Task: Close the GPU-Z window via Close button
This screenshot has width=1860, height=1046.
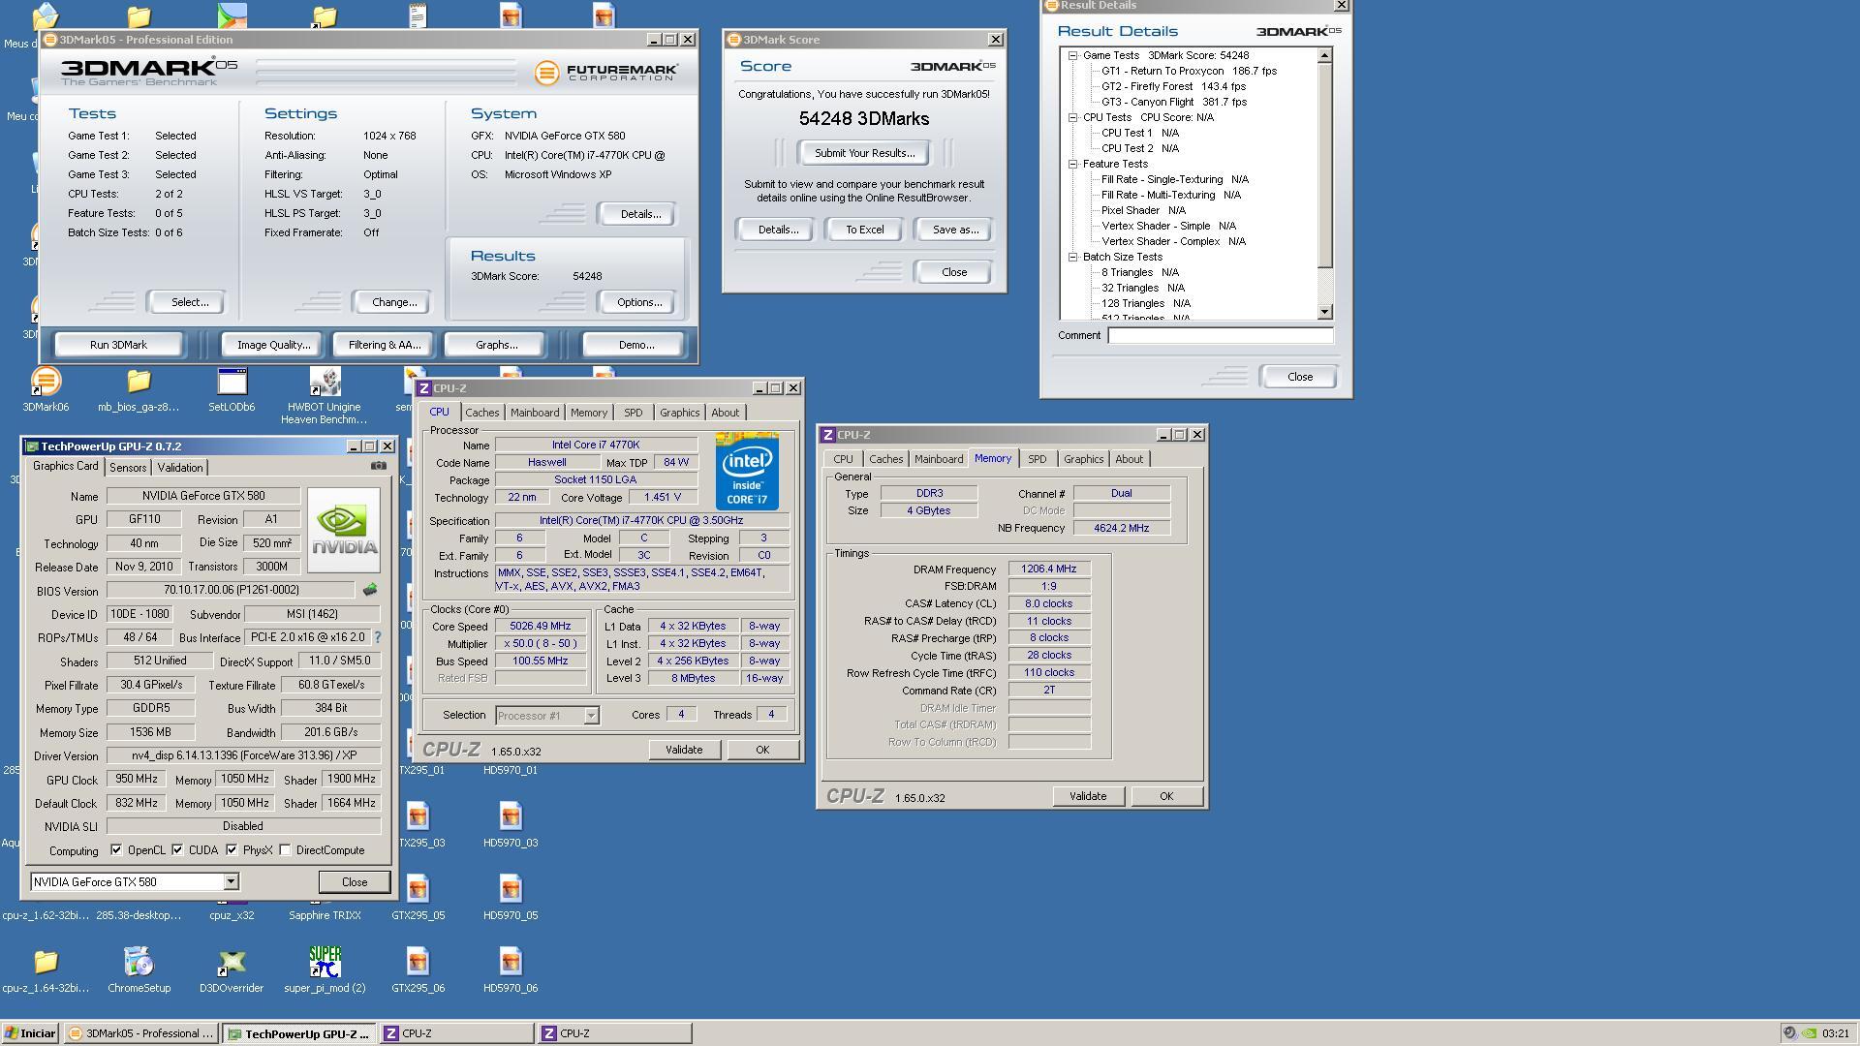Action: click(x=354, y=882)
